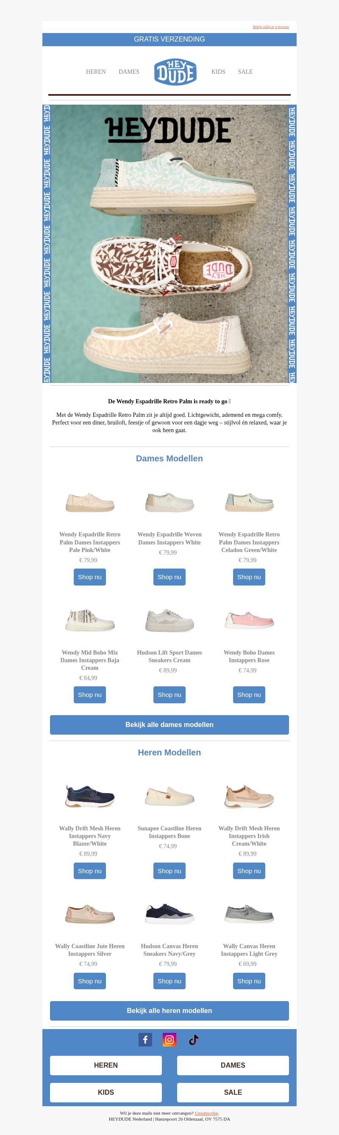Image resolution: width=339 pixels, height=1135 pixels.
Task: Shop nu for Wendy Boho Rose
Action: [249, 695]
